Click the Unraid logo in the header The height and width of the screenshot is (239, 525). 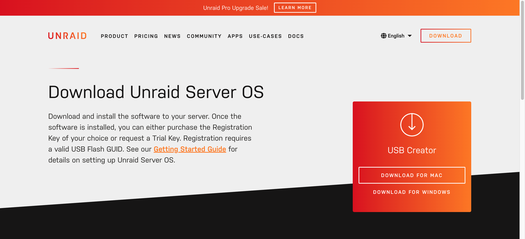coord(67,36)
